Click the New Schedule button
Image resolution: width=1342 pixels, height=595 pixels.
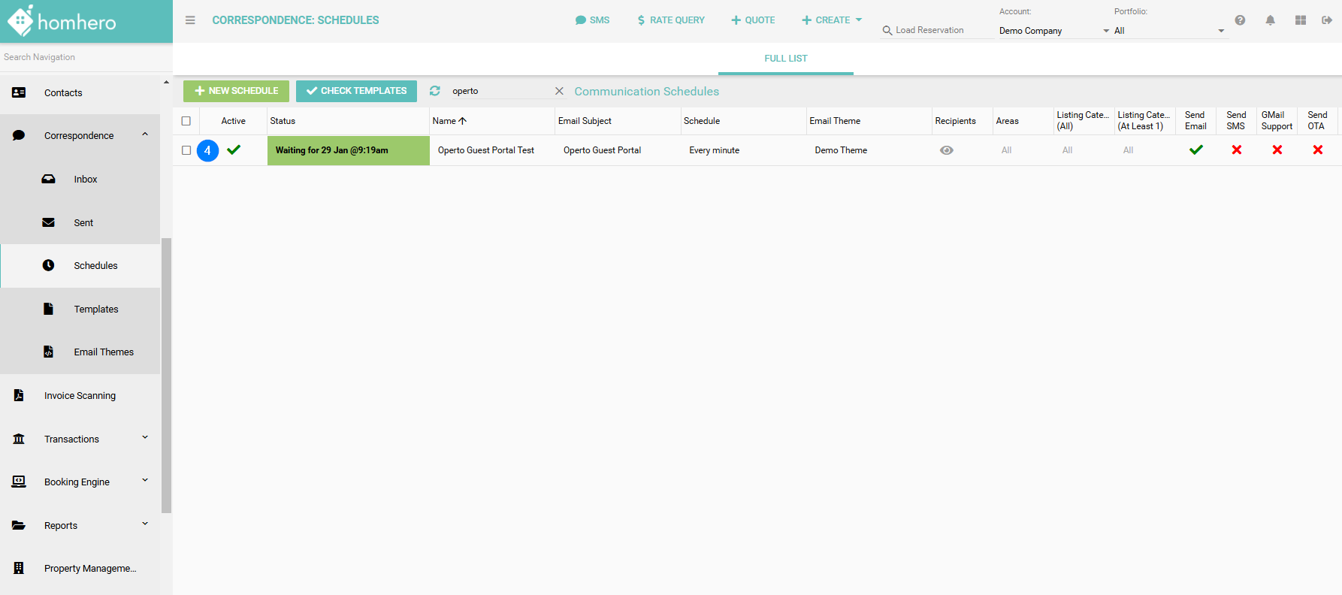[x=236, y=91]
